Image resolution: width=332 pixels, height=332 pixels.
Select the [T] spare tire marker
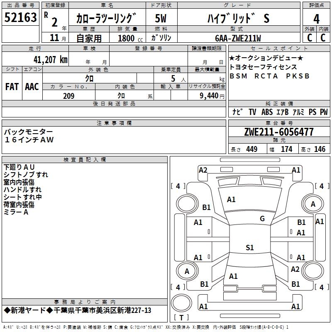[181, 318]
